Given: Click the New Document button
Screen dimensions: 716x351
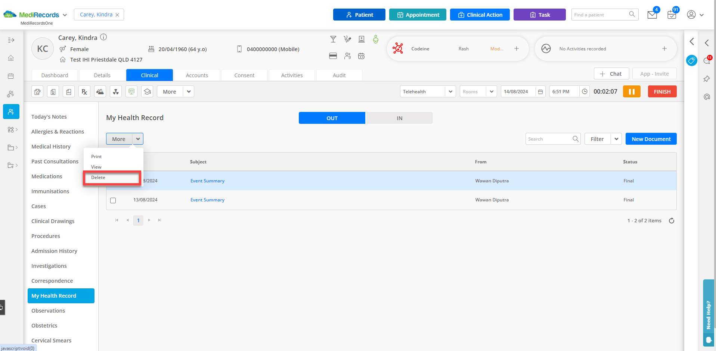Looking at the screenshot, I should point(651,139).
